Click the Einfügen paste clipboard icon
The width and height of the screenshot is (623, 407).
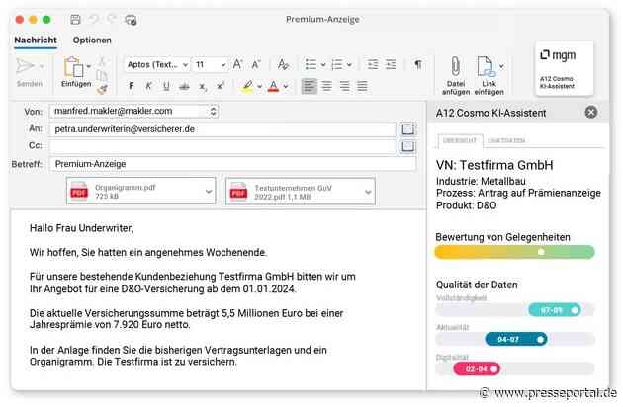point(73,67)
